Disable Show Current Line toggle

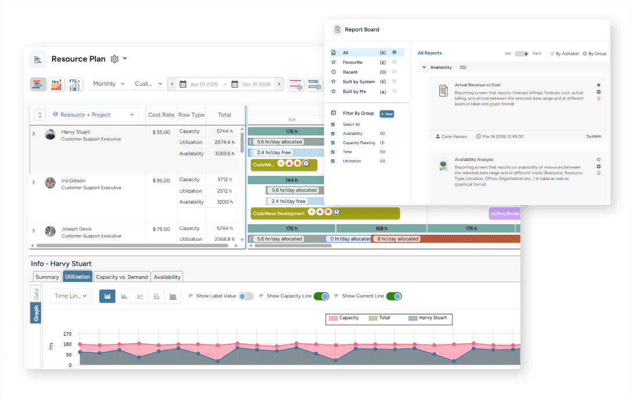click(x=394, y=296)
